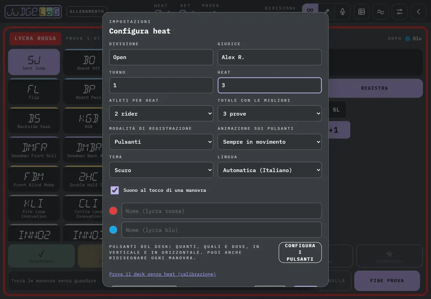Image resolution: width=431 pixels, height=299 pixels.
Task: Click the back chevron icon
Action: 418,12
